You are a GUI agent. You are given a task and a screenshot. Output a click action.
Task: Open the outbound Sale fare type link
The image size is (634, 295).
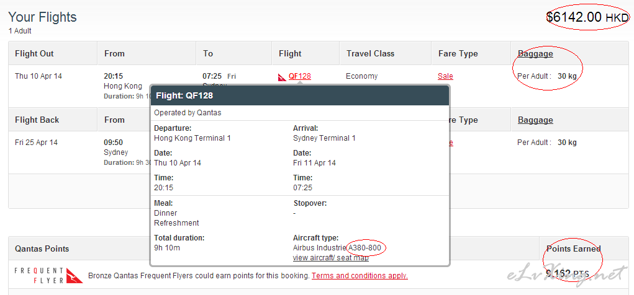(x=445, y=76)
